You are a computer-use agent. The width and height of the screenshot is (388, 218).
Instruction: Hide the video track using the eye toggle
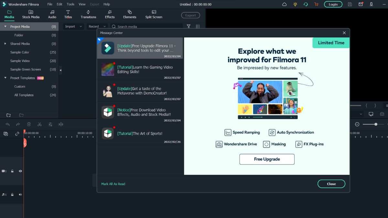pos(20,171)
